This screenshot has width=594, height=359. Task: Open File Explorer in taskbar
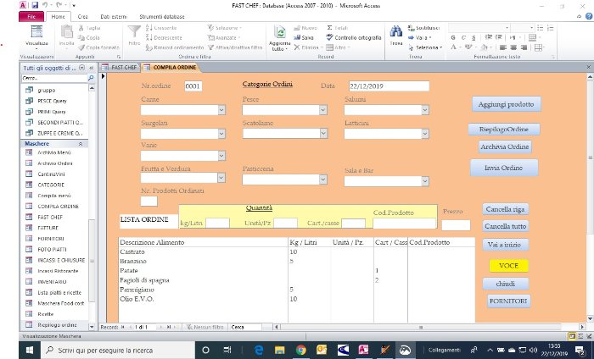(279, 350)
